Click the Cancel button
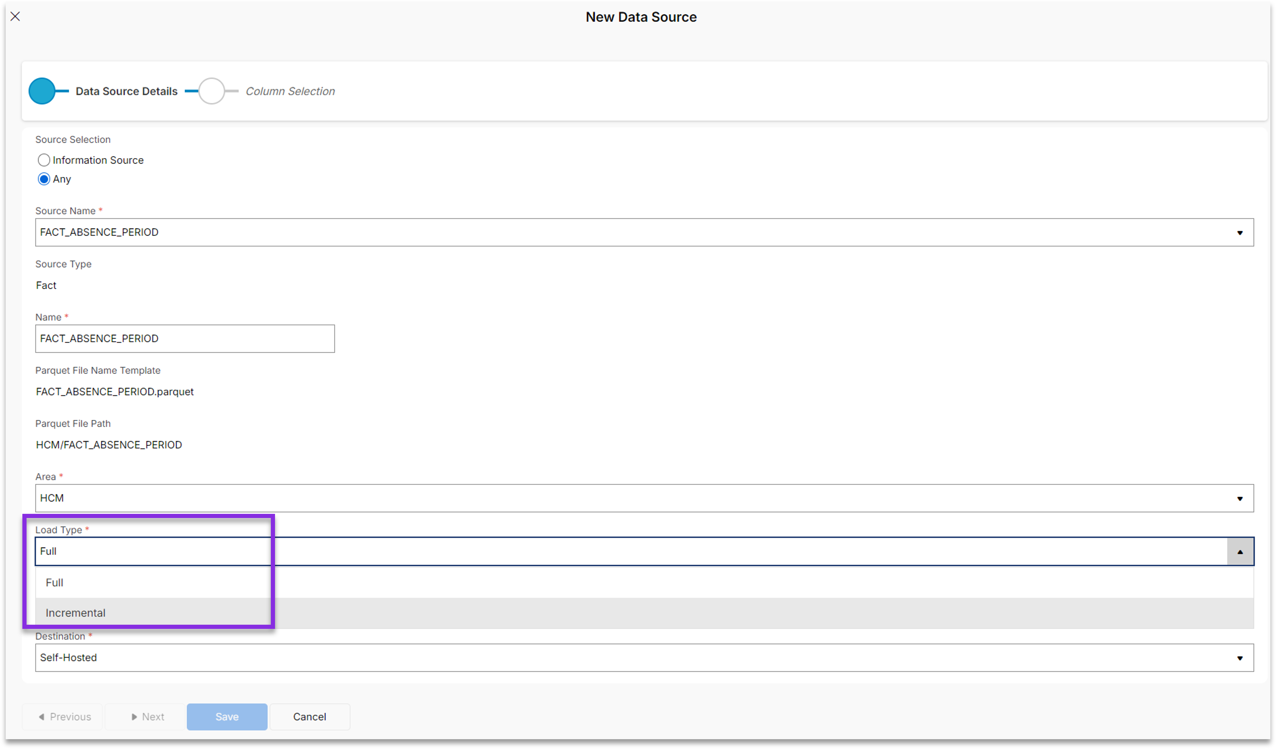Image resolution: width=1276 pixels, height=749 pixels. (309, 717)
